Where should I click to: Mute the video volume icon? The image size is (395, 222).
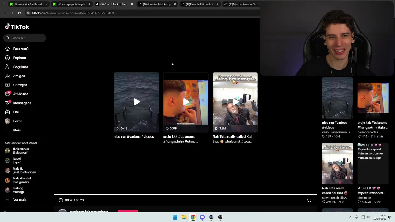[x=309, y=200]
